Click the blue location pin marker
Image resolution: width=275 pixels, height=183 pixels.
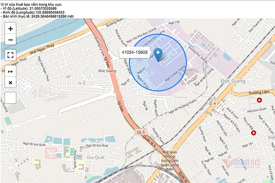pos(158,55)
